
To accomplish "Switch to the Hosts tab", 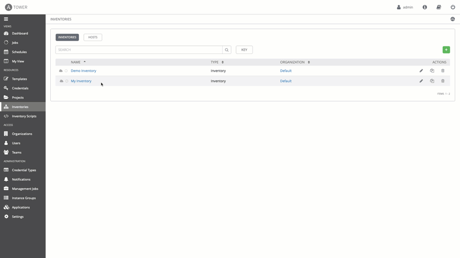I will pos(92,37).
